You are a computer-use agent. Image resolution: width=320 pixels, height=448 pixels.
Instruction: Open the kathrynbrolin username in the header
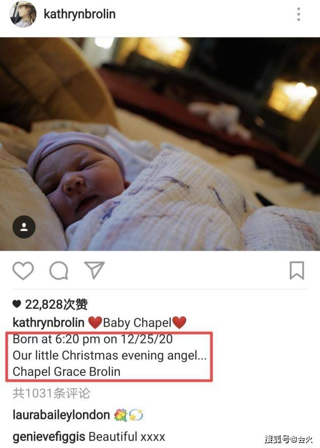click(79, 14)
